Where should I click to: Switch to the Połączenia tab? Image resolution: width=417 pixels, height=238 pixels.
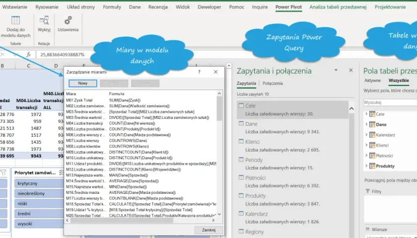273,83
